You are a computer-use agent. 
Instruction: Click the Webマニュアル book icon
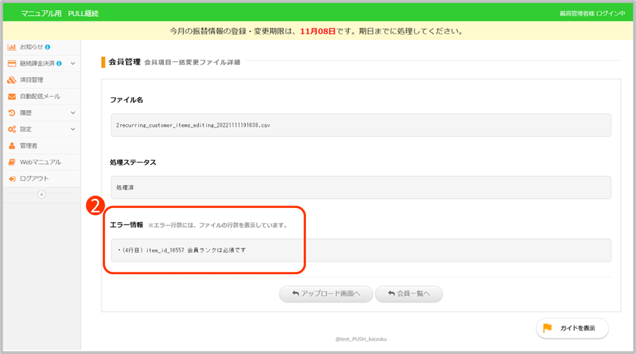click(11, 162)
